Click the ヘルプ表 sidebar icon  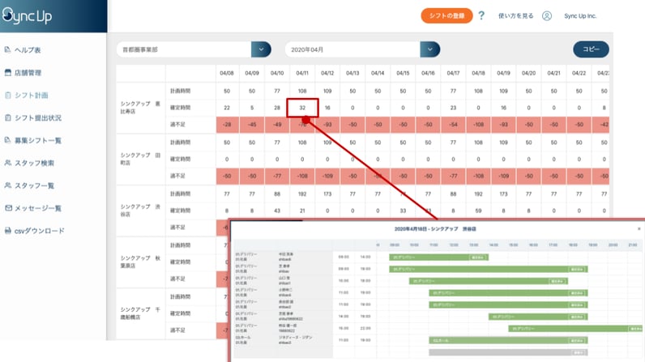click(7, 49)
